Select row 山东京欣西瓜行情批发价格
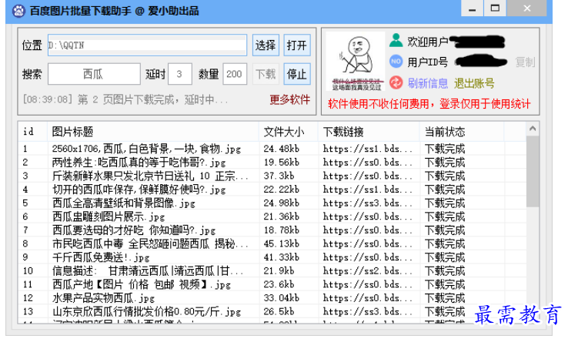This screenshot has width=568, height=339. pyautogui.click(x=272, y=312)
